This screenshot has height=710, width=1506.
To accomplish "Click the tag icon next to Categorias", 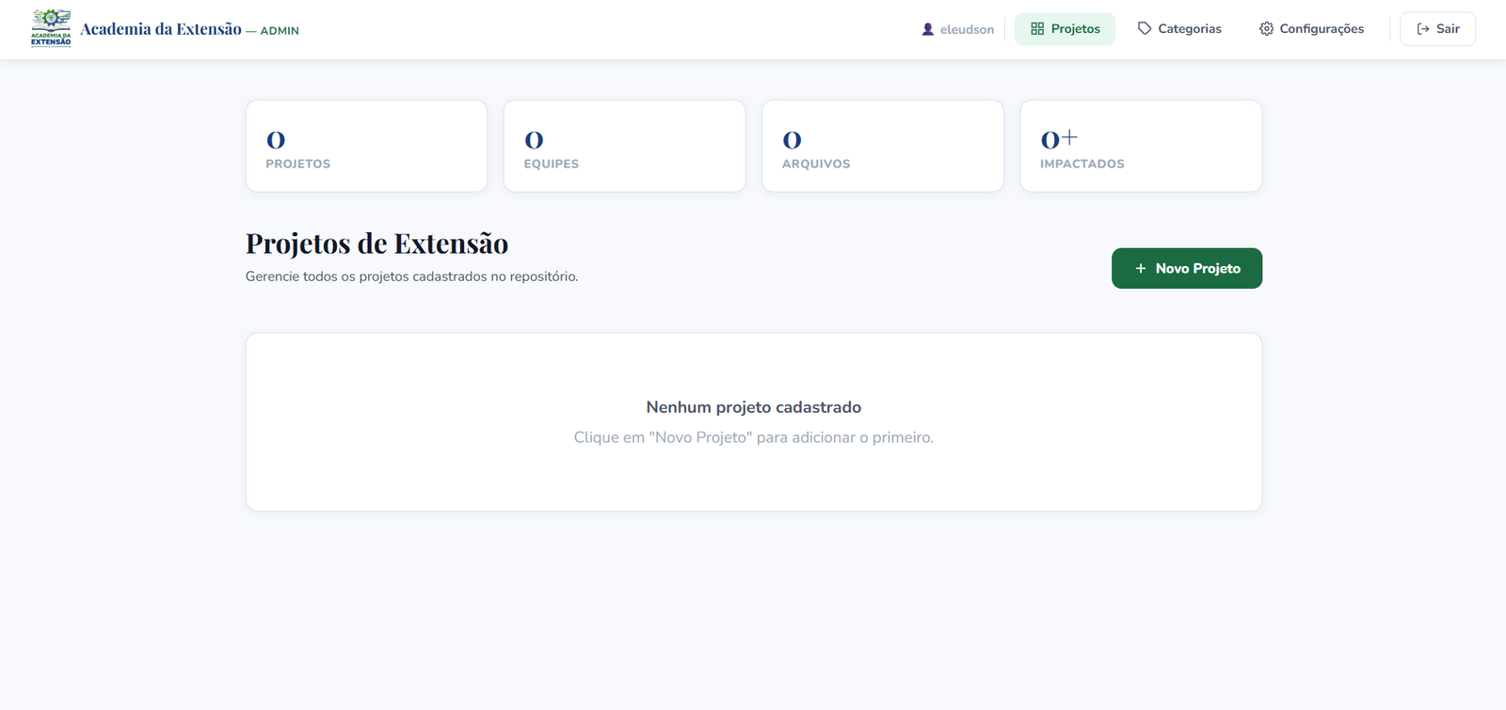I will (1145, 29).
